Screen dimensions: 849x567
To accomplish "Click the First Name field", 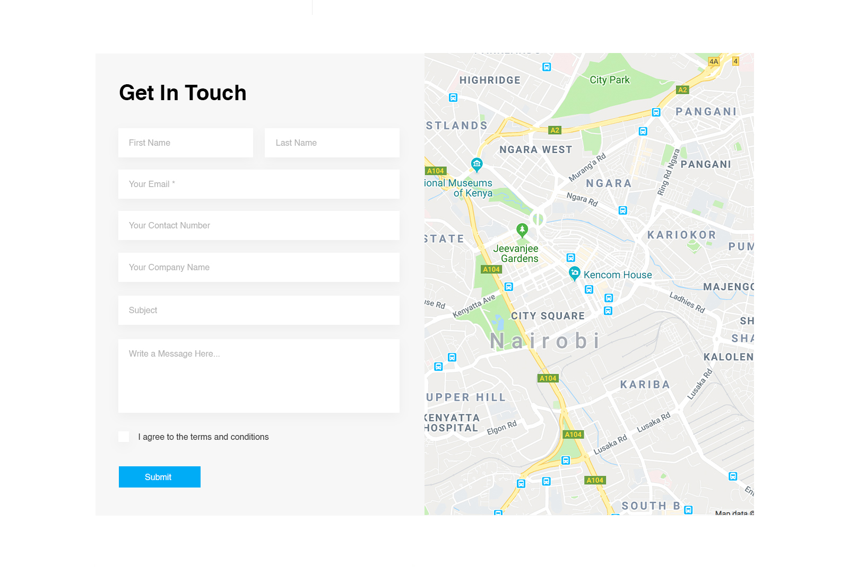I will coord(186,143).
